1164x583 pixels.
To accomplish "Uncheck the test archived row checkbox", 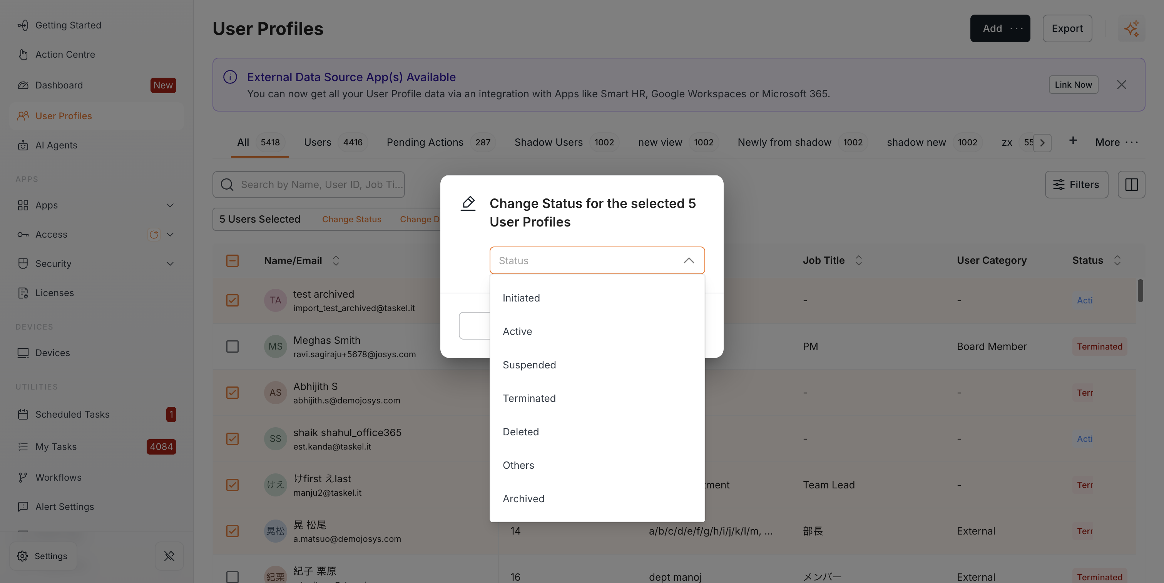I will click(x=232, y=300).
